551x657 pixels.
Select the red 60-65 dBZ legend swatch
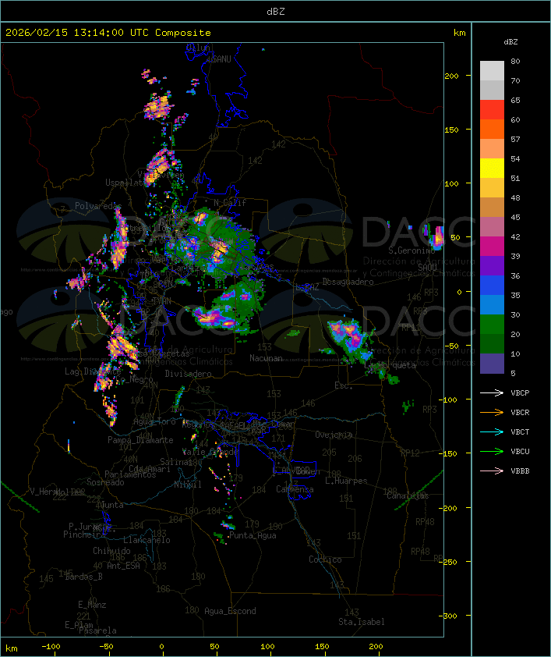pyautogui.click(x=492, y=110)
